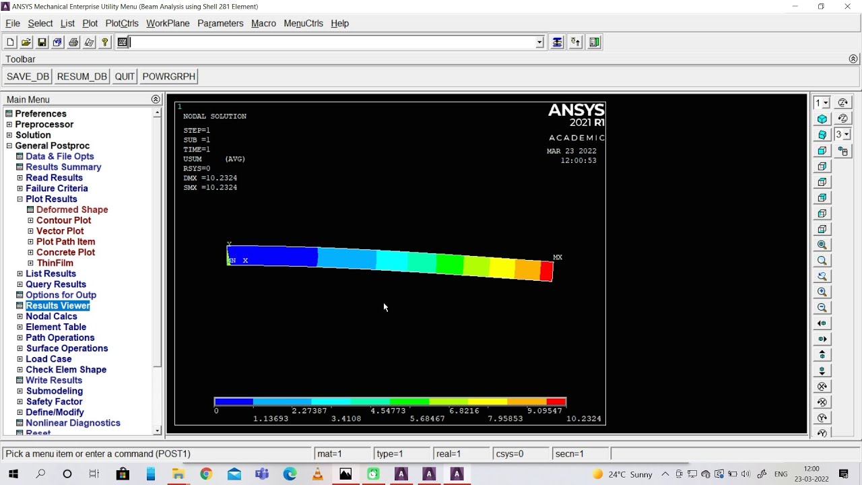Expand the List Results node

20,273
